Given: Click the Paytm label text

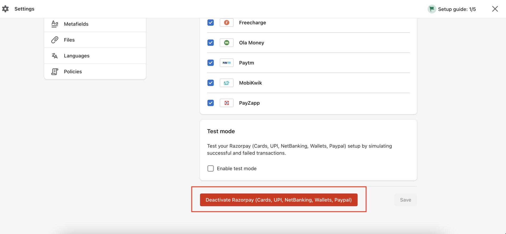Looking at the screenshot, I should 246,63.
